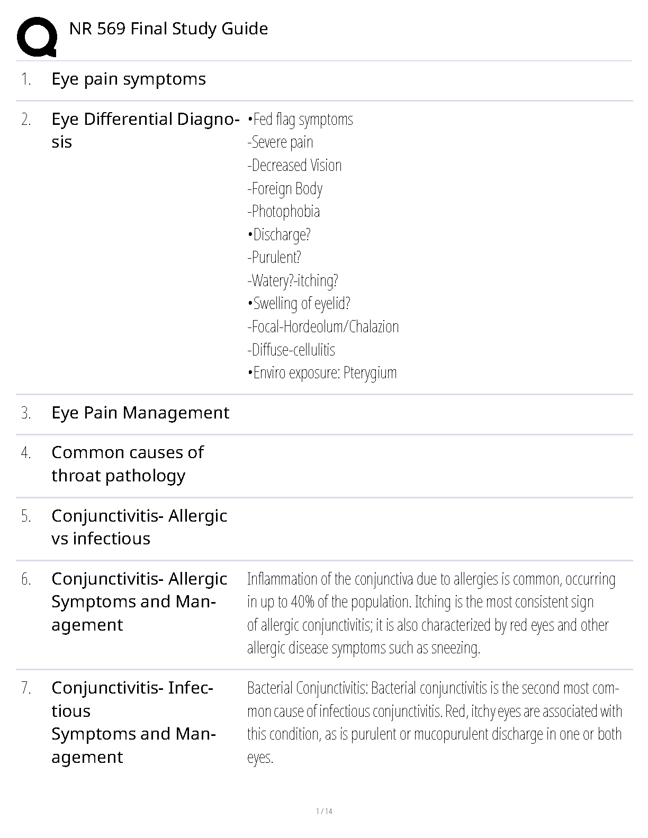Click item number 6 in the list
Viewport: 648px width, 838px height.
click(x=26, y=579)
